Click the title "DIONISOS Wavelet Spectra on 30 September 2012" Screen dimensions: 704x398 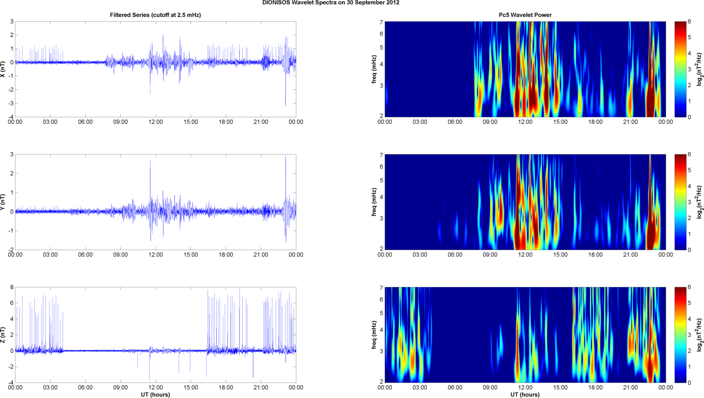tap(330, 3)
